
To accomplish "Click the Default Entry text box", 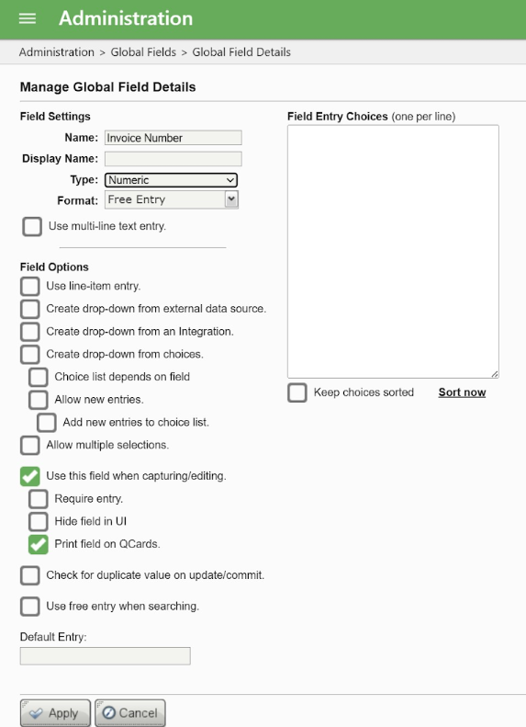I will [105, 656].
